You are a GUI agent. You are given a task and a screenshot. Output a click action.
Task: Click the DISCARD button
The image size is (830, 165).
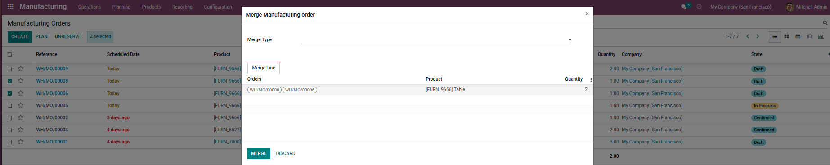[x=286, y=153]
